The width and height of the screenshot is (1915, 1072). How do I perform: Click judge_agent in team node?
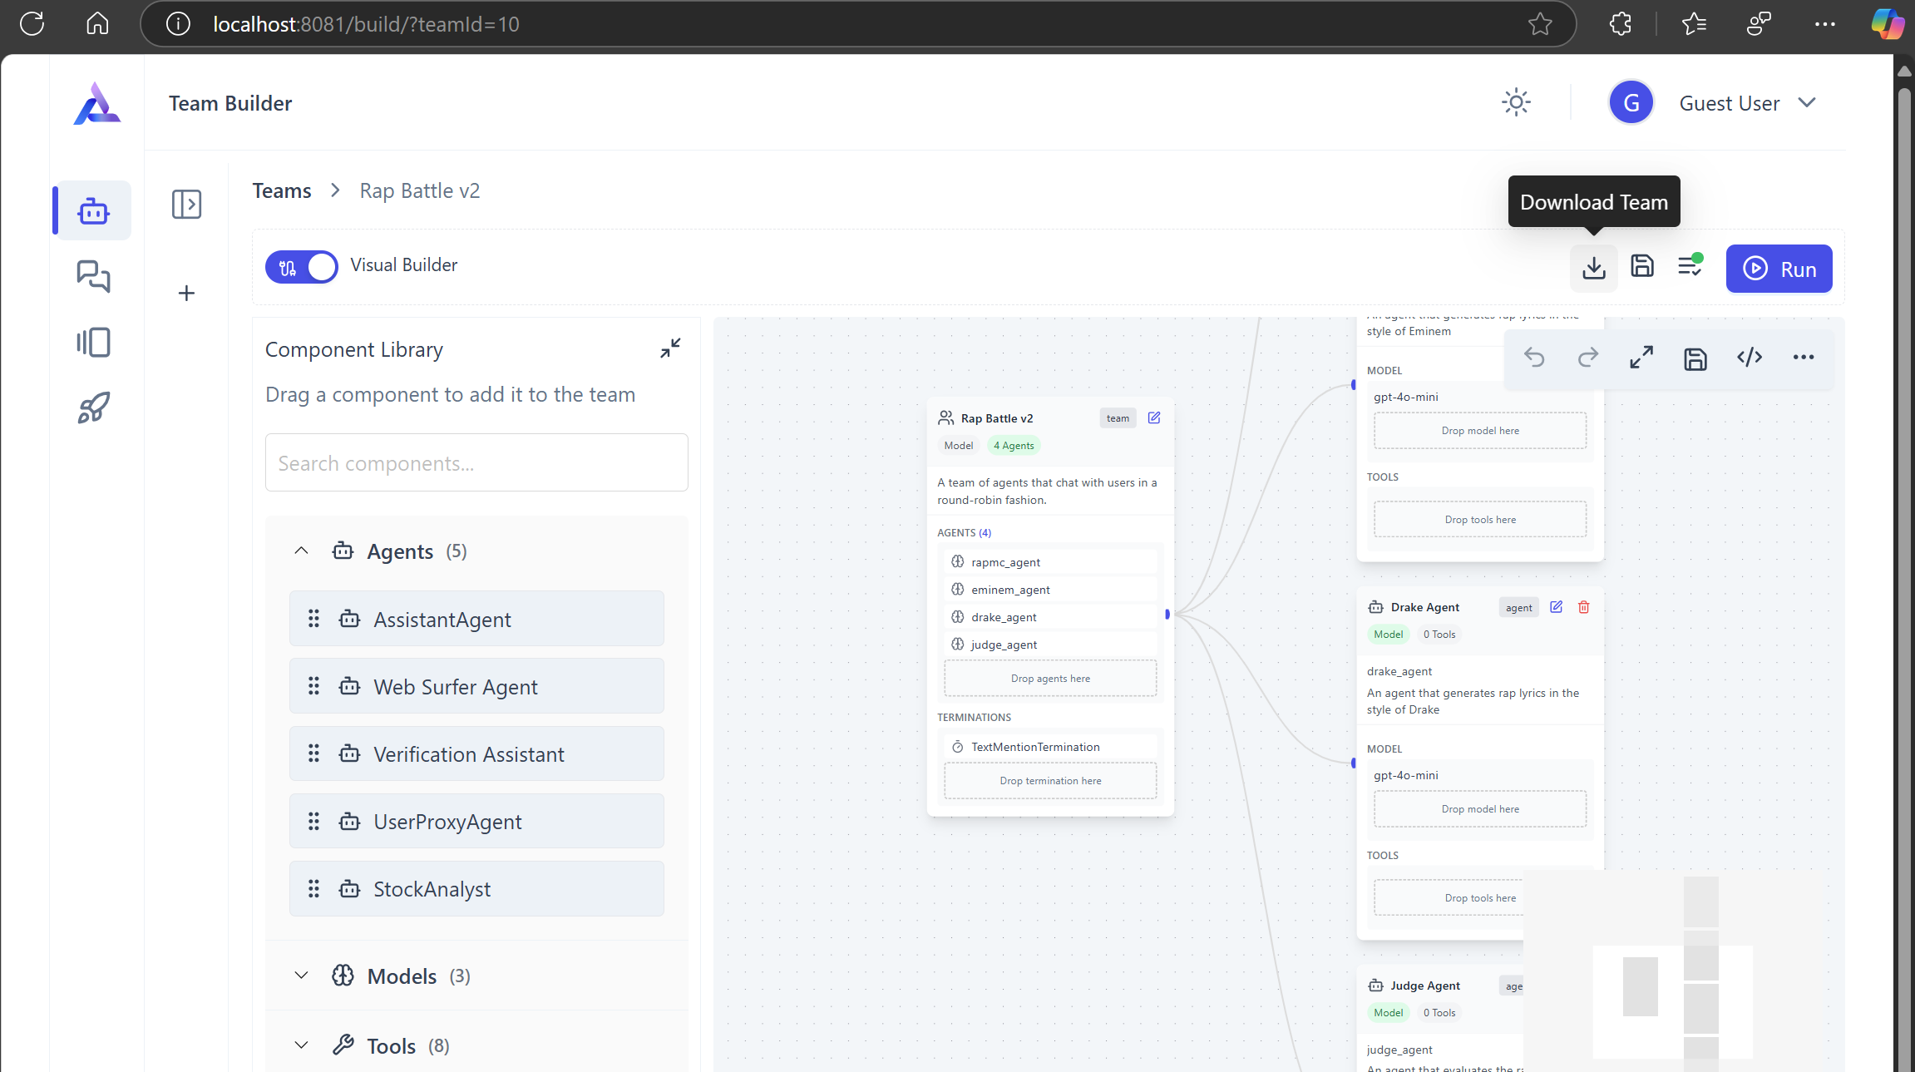[x=1049, y=645]
